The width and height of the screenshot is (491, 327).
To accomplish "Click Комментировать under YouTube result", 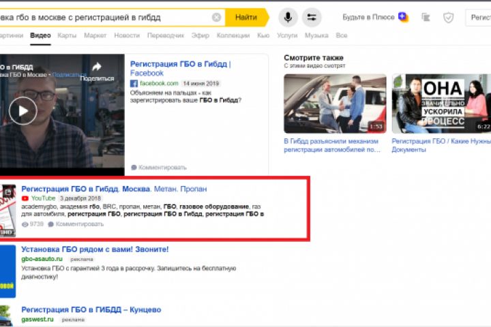I will (x=76, y=224).
